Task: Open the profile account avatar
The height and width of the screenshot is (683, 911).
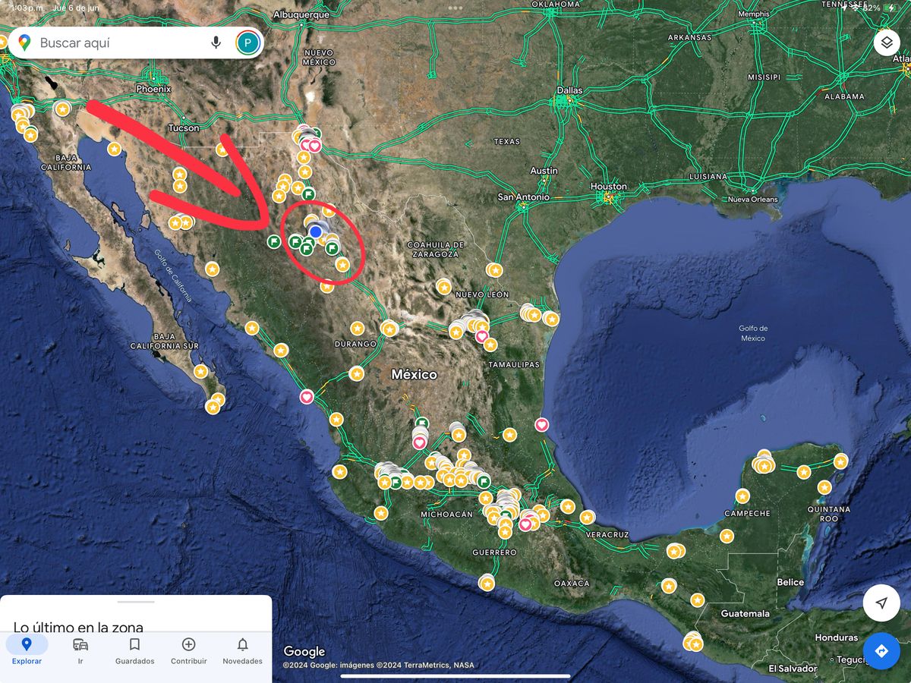Action: pos(247,42)
